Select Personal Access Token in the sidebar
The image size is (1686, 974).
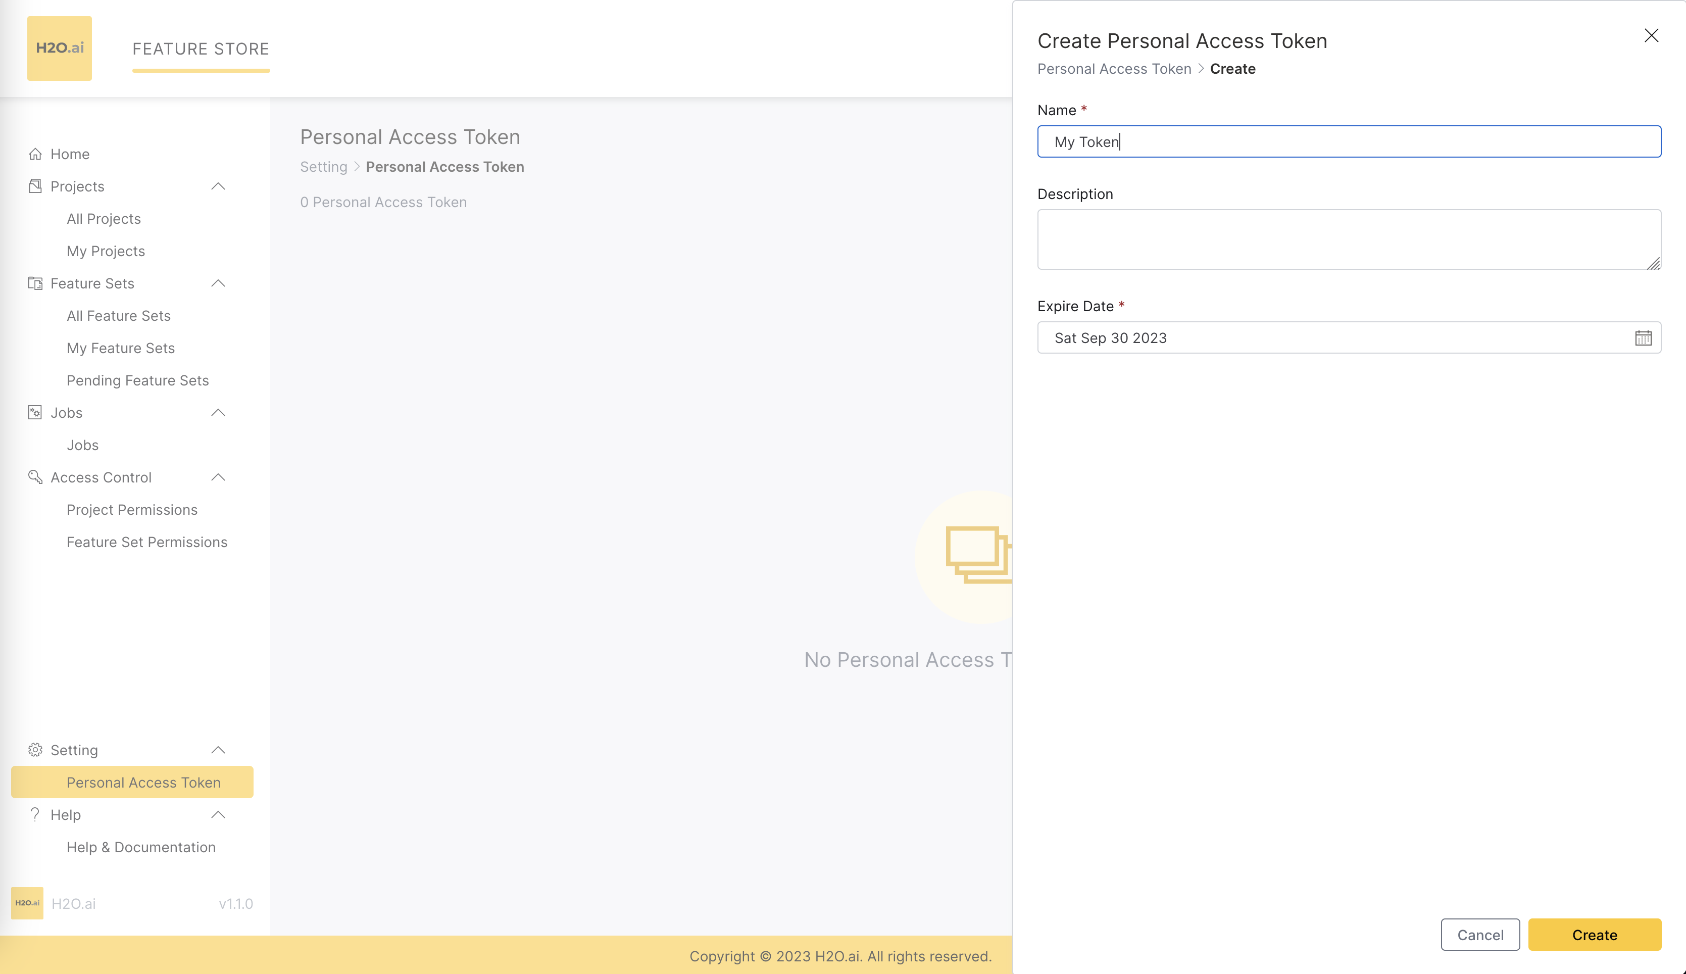tap(144, 782)
